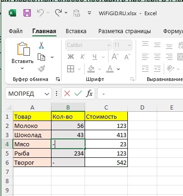Expand underline style options arrow
183x196 pixels.
tap(103, 57)
